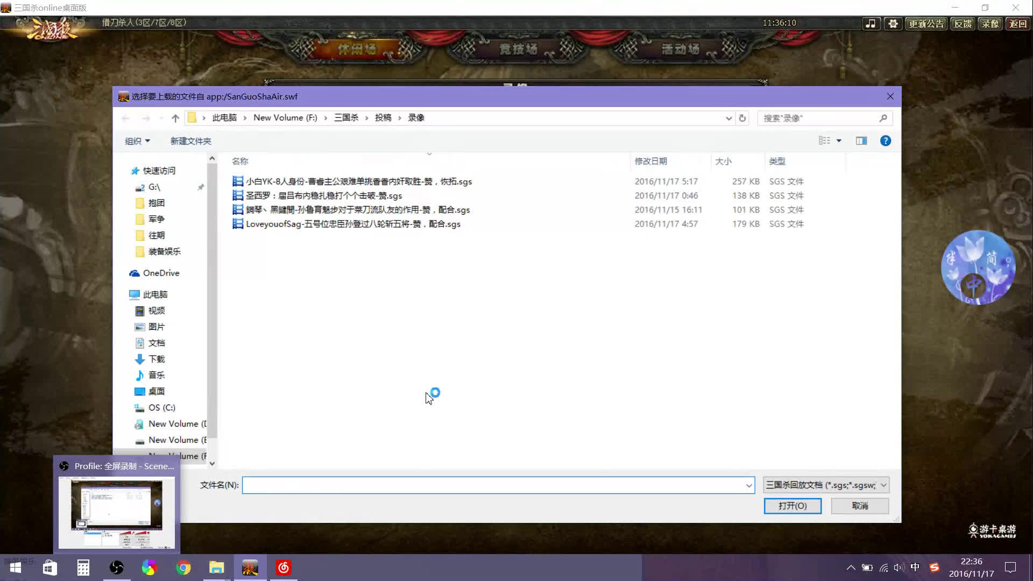Image resolution: width=1033 pixels, height=581 pixels.
Task: Select 此电脑 in address breadcrumb
Action: click(224, 118)
